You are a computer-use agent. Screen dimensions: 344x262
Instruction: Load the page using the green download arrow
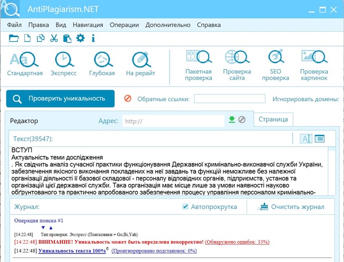(x=232, y=119)
